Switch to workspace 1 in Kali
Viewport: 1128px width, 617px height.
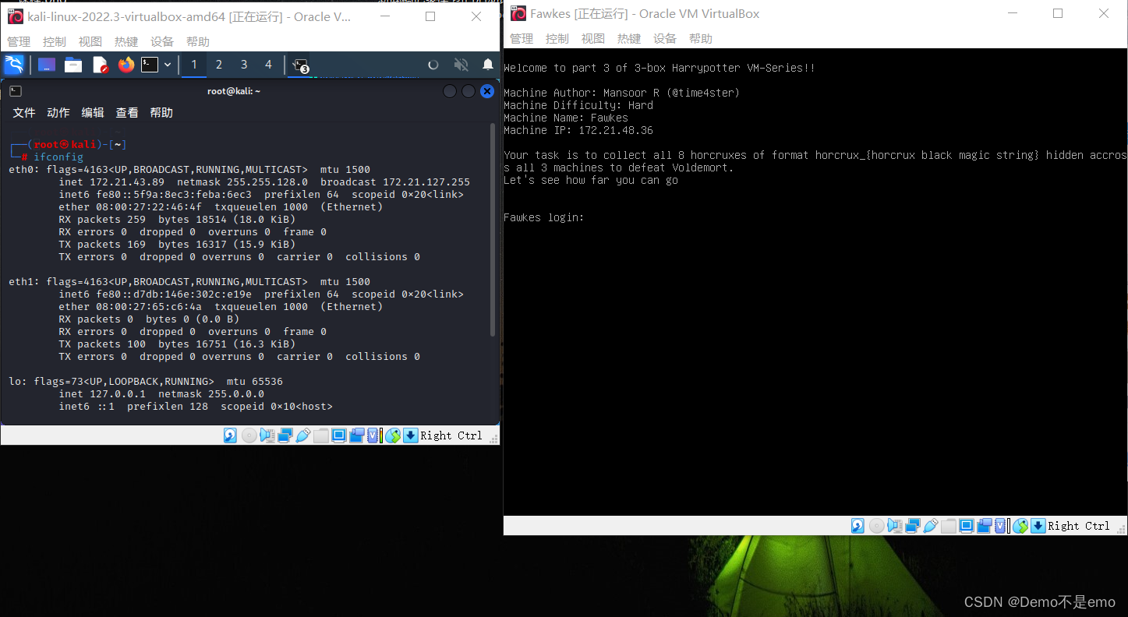194,65
